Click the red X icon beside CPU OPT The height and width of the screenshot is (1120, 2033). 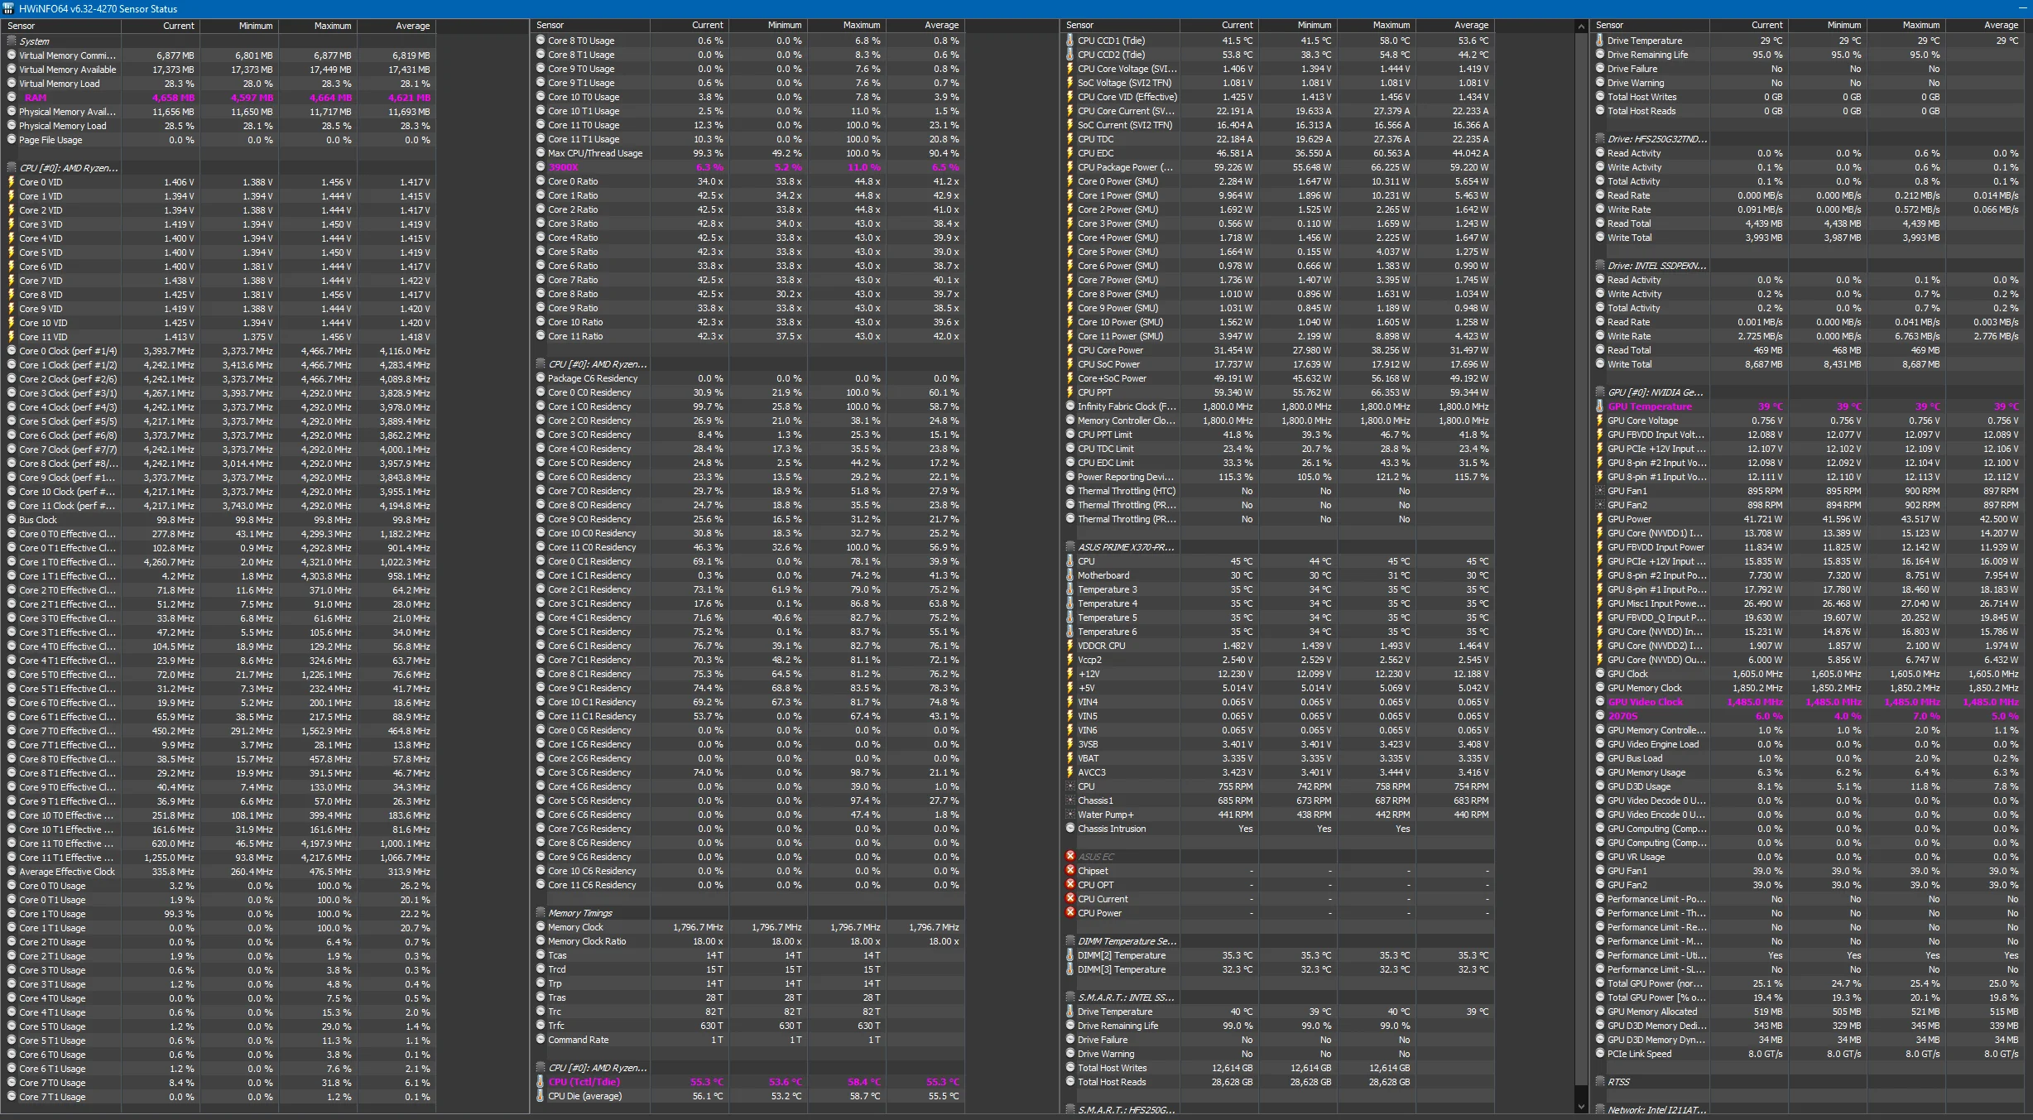(x=1070, y=885)
